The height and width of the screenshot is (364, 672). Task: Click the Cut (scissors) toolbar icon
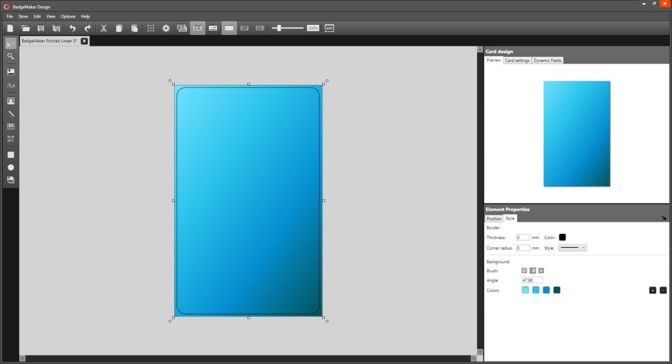click(103, 28)
